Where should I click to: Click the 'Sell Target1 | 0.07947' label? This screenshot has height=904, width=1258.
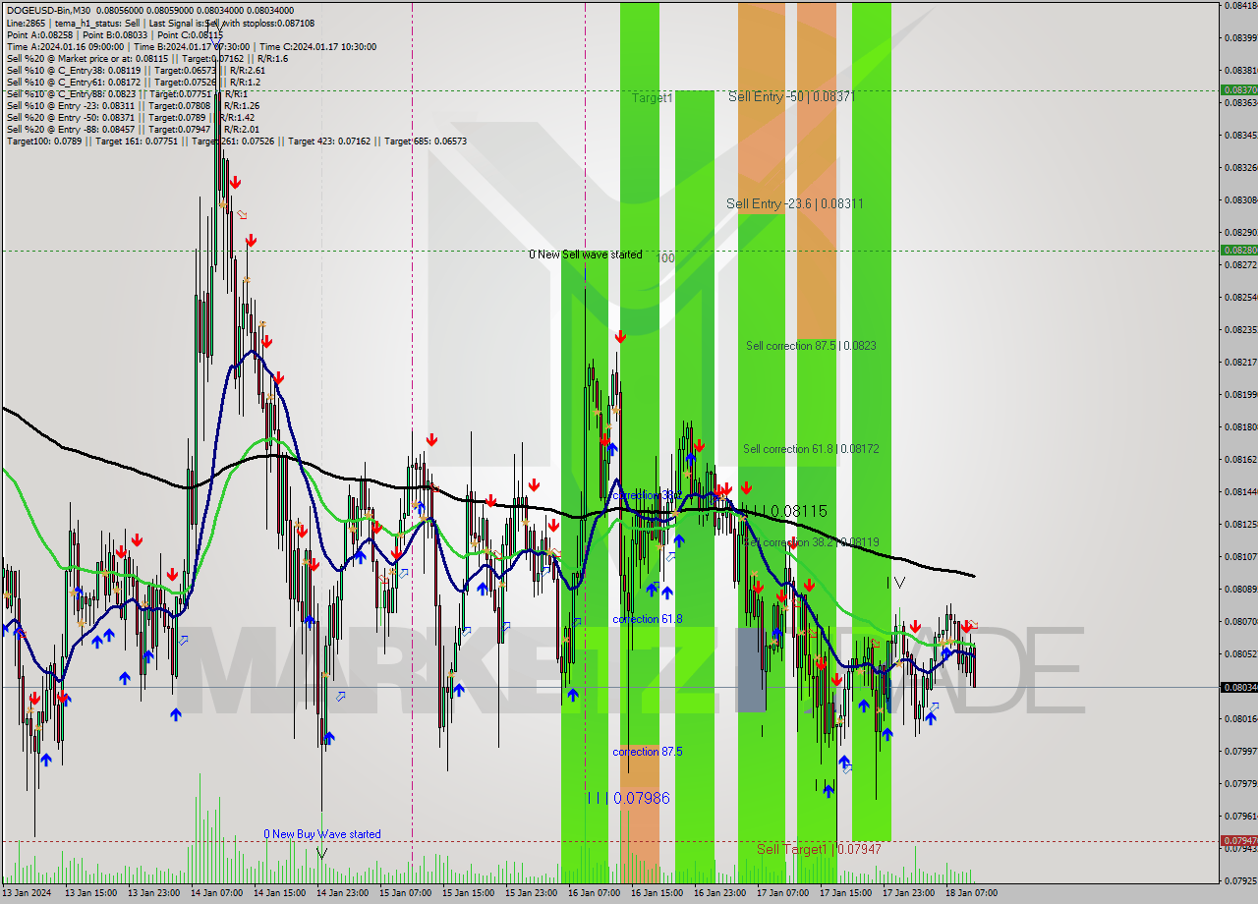[x=819, y=849]
